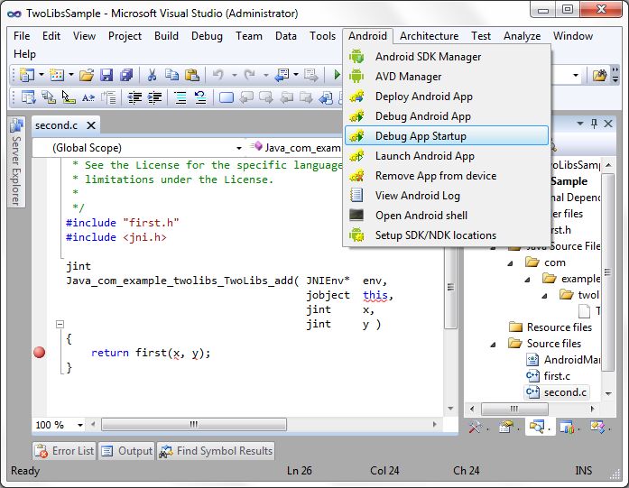629x488 pixels.
Task: Collapse the Source files folder node
Action: point(493,345)
